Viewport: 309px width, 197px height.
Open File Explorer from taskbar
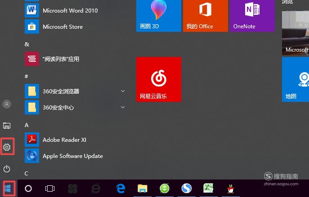(x=142, y=188)
